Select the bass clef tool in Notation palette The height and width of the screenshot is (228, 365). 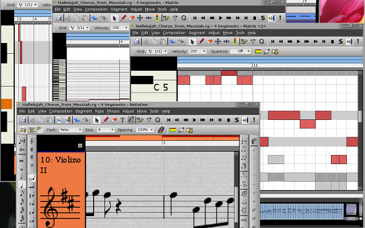coord(32,165)
